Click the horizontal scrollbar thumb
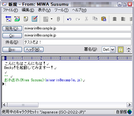This screenshot has height=116, width=134. (23, 105)
